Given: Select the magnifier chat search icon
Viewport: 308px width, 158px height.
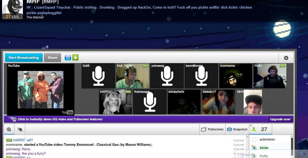Looking at the screenshot, I should 9,129.
